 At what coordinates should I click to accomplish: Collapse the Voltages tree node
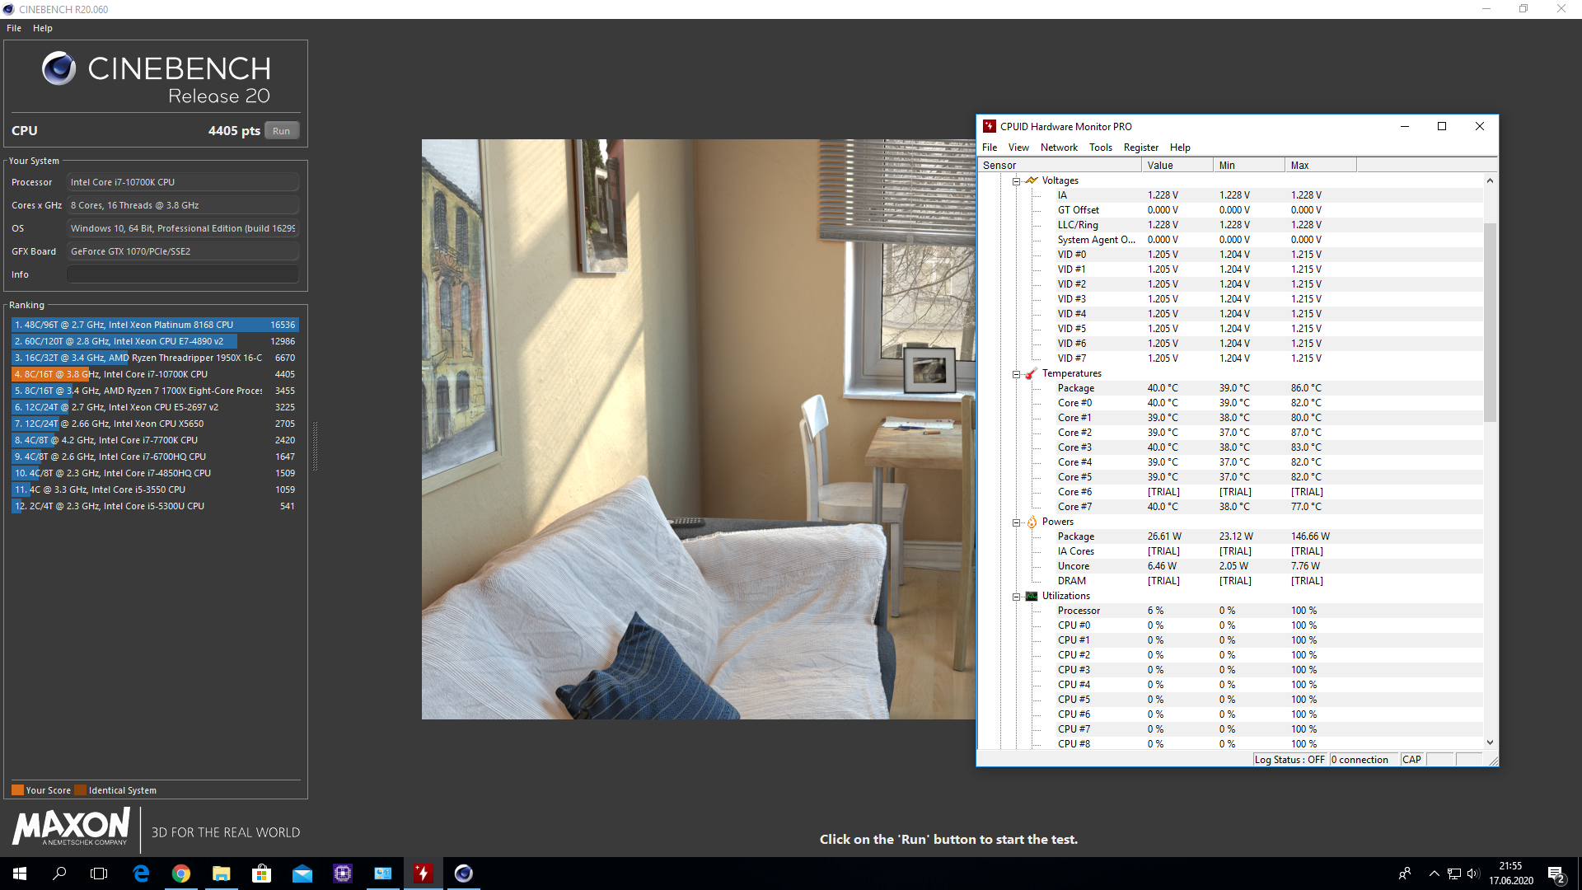click(x=1017, y=181)
